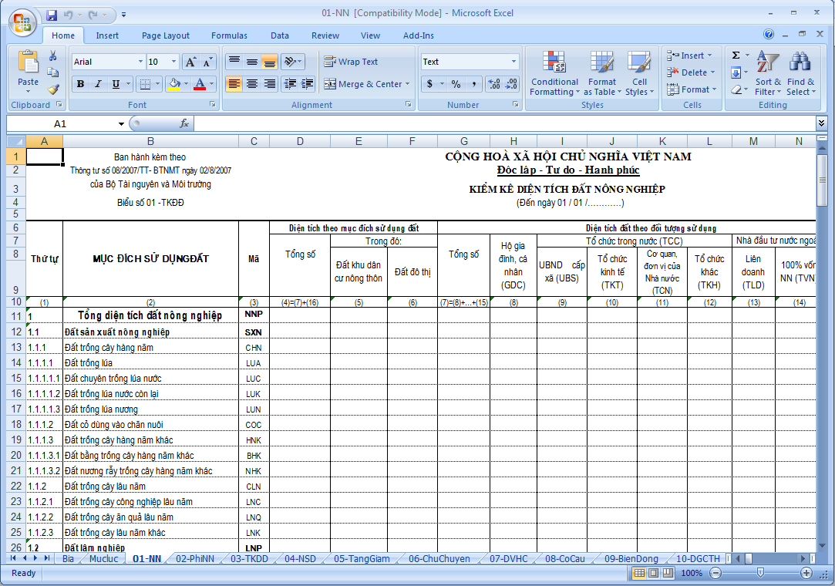This screenshot has width=835, height=586.
Task: Open the font name dropdown showing Arial
Action: pos(140,62)
